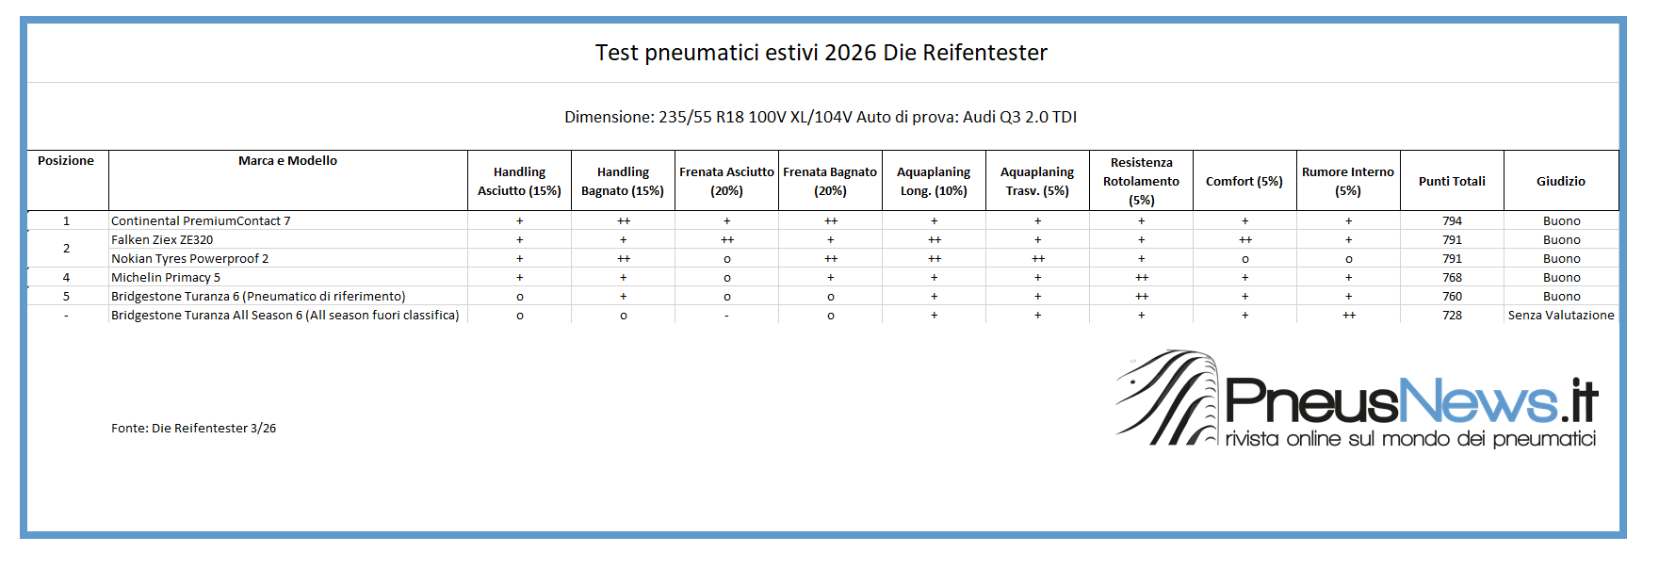Click the Rumore Interno (5%) header
Viewport: 1659px width, 569px height.
tap(1348, 181)
